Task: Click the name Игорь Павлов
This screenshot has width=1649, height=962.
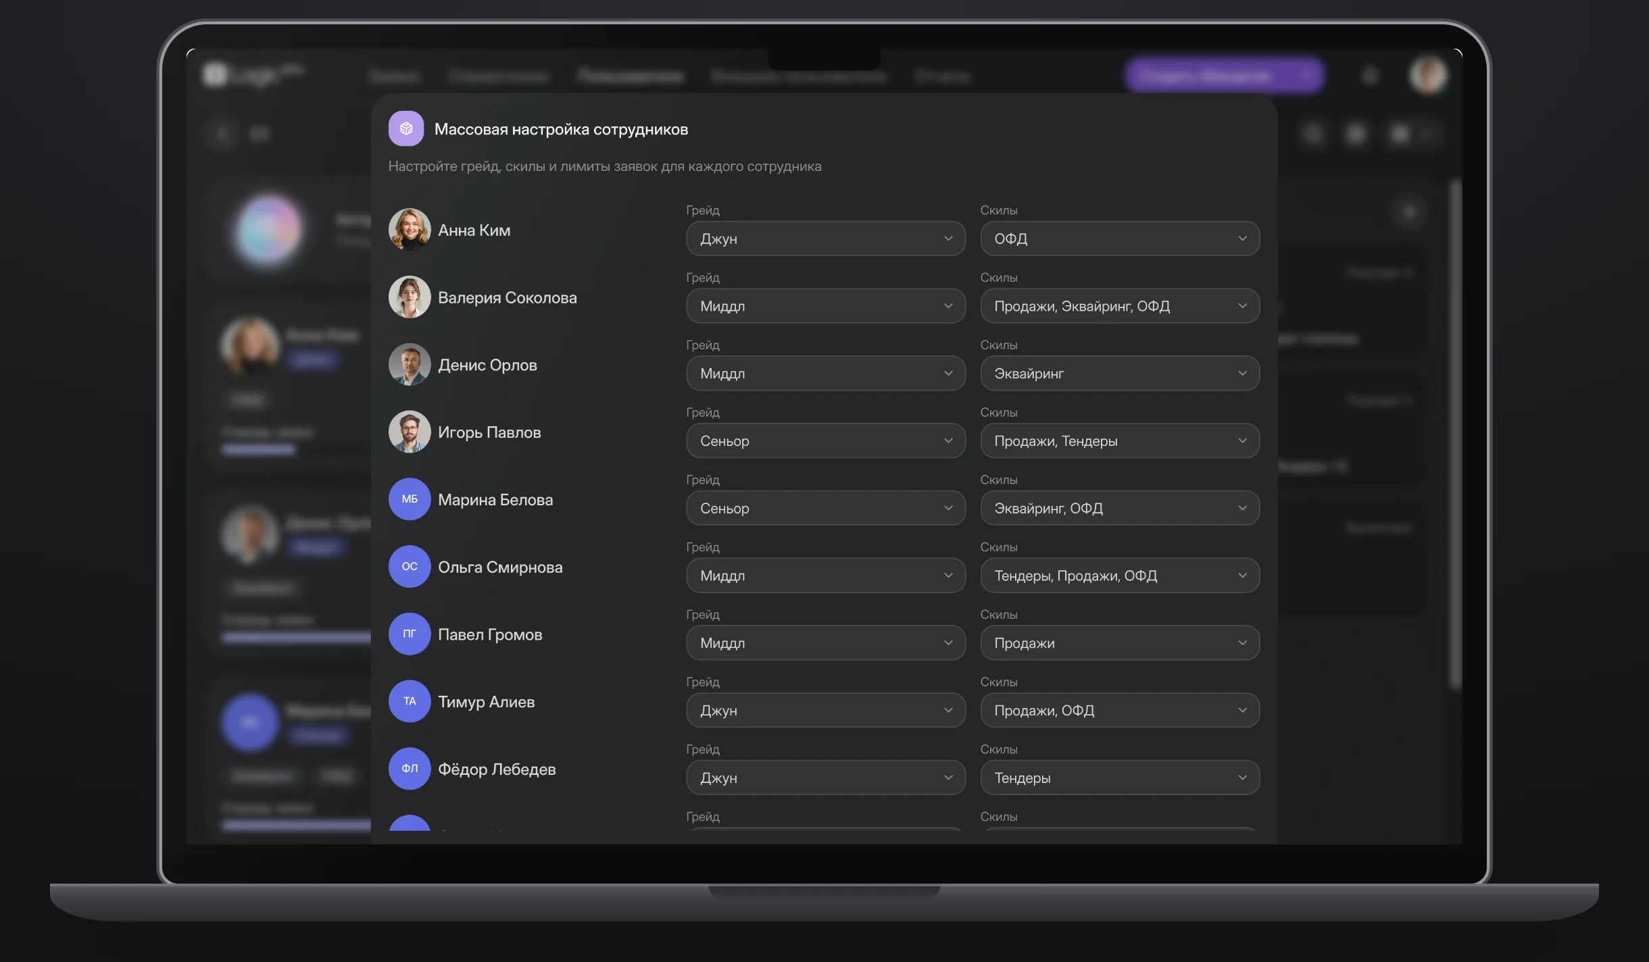Action: (x=489, y=432)
